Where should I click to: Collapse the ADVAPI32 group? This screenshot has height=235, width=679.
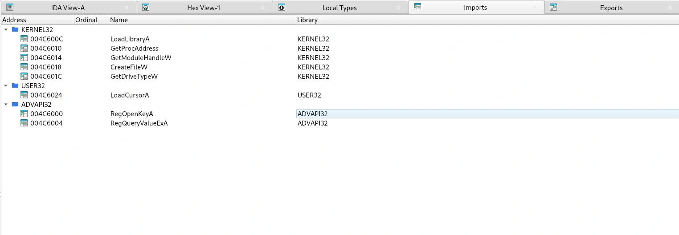(6, 104)
